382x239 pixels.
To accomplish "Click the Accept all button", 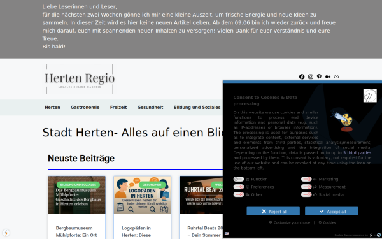I will pyautogui.click(x=332, y=211).
